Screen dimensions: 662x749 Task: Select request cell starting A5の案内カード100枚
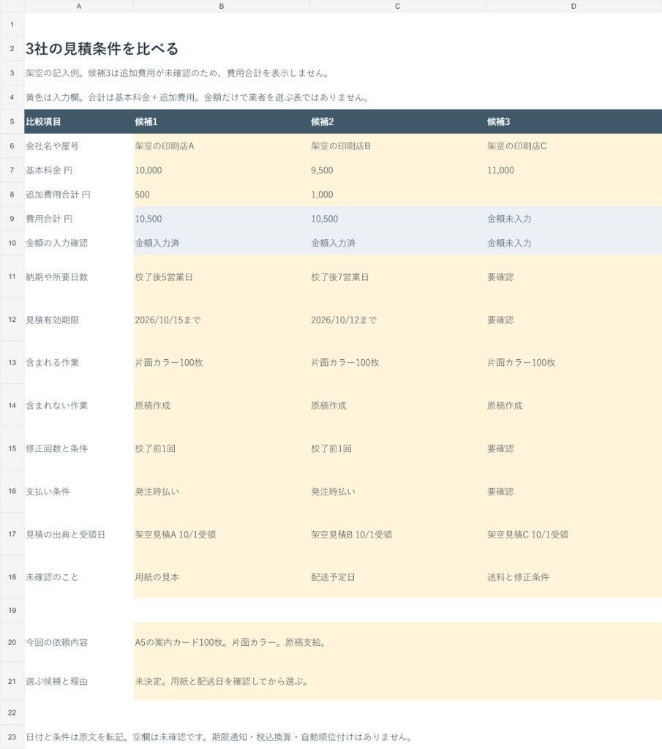[398, 642]
